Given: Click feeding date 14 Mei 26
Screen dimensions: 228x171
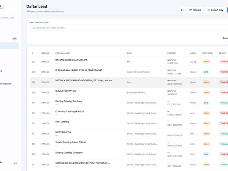Looking at the screenshot, I should coord(45,92).
